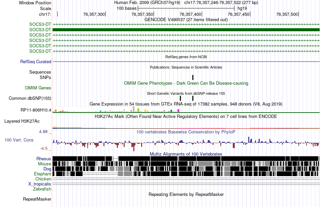This screenshot has width=320, height=207.
Task: Open Multiz Alignments of 100 Vertebrates title
Action: tap(186, 154)
